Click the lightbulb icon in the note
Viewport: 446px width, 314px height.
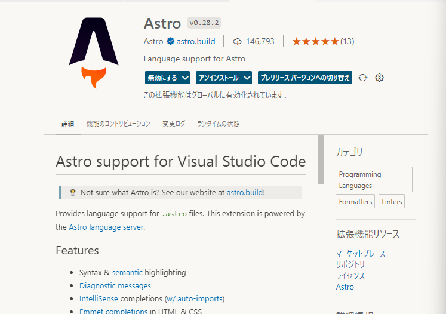(72, 192)
